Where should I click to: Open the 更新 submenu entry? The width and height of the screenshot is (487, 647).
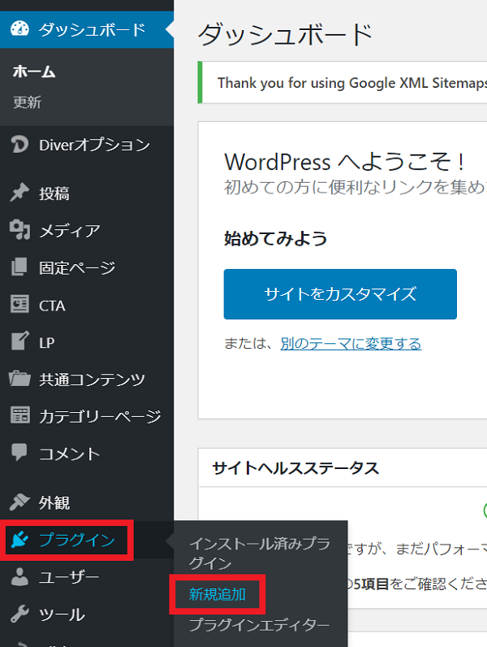28,102
